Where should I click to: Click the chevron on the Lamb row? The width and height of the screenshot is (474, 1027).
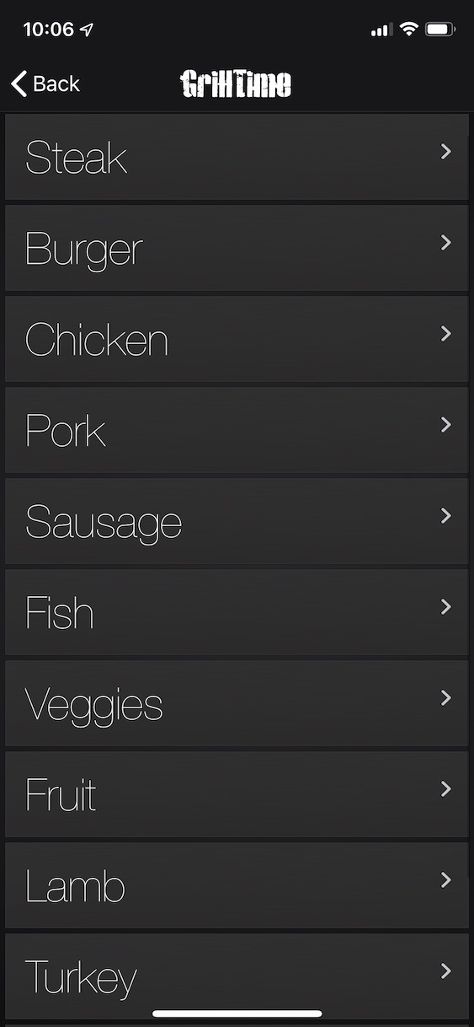446,879
